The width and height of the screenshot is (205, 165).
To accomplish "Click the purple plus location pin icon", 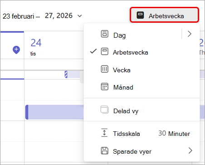I will (x=16, y=50).
